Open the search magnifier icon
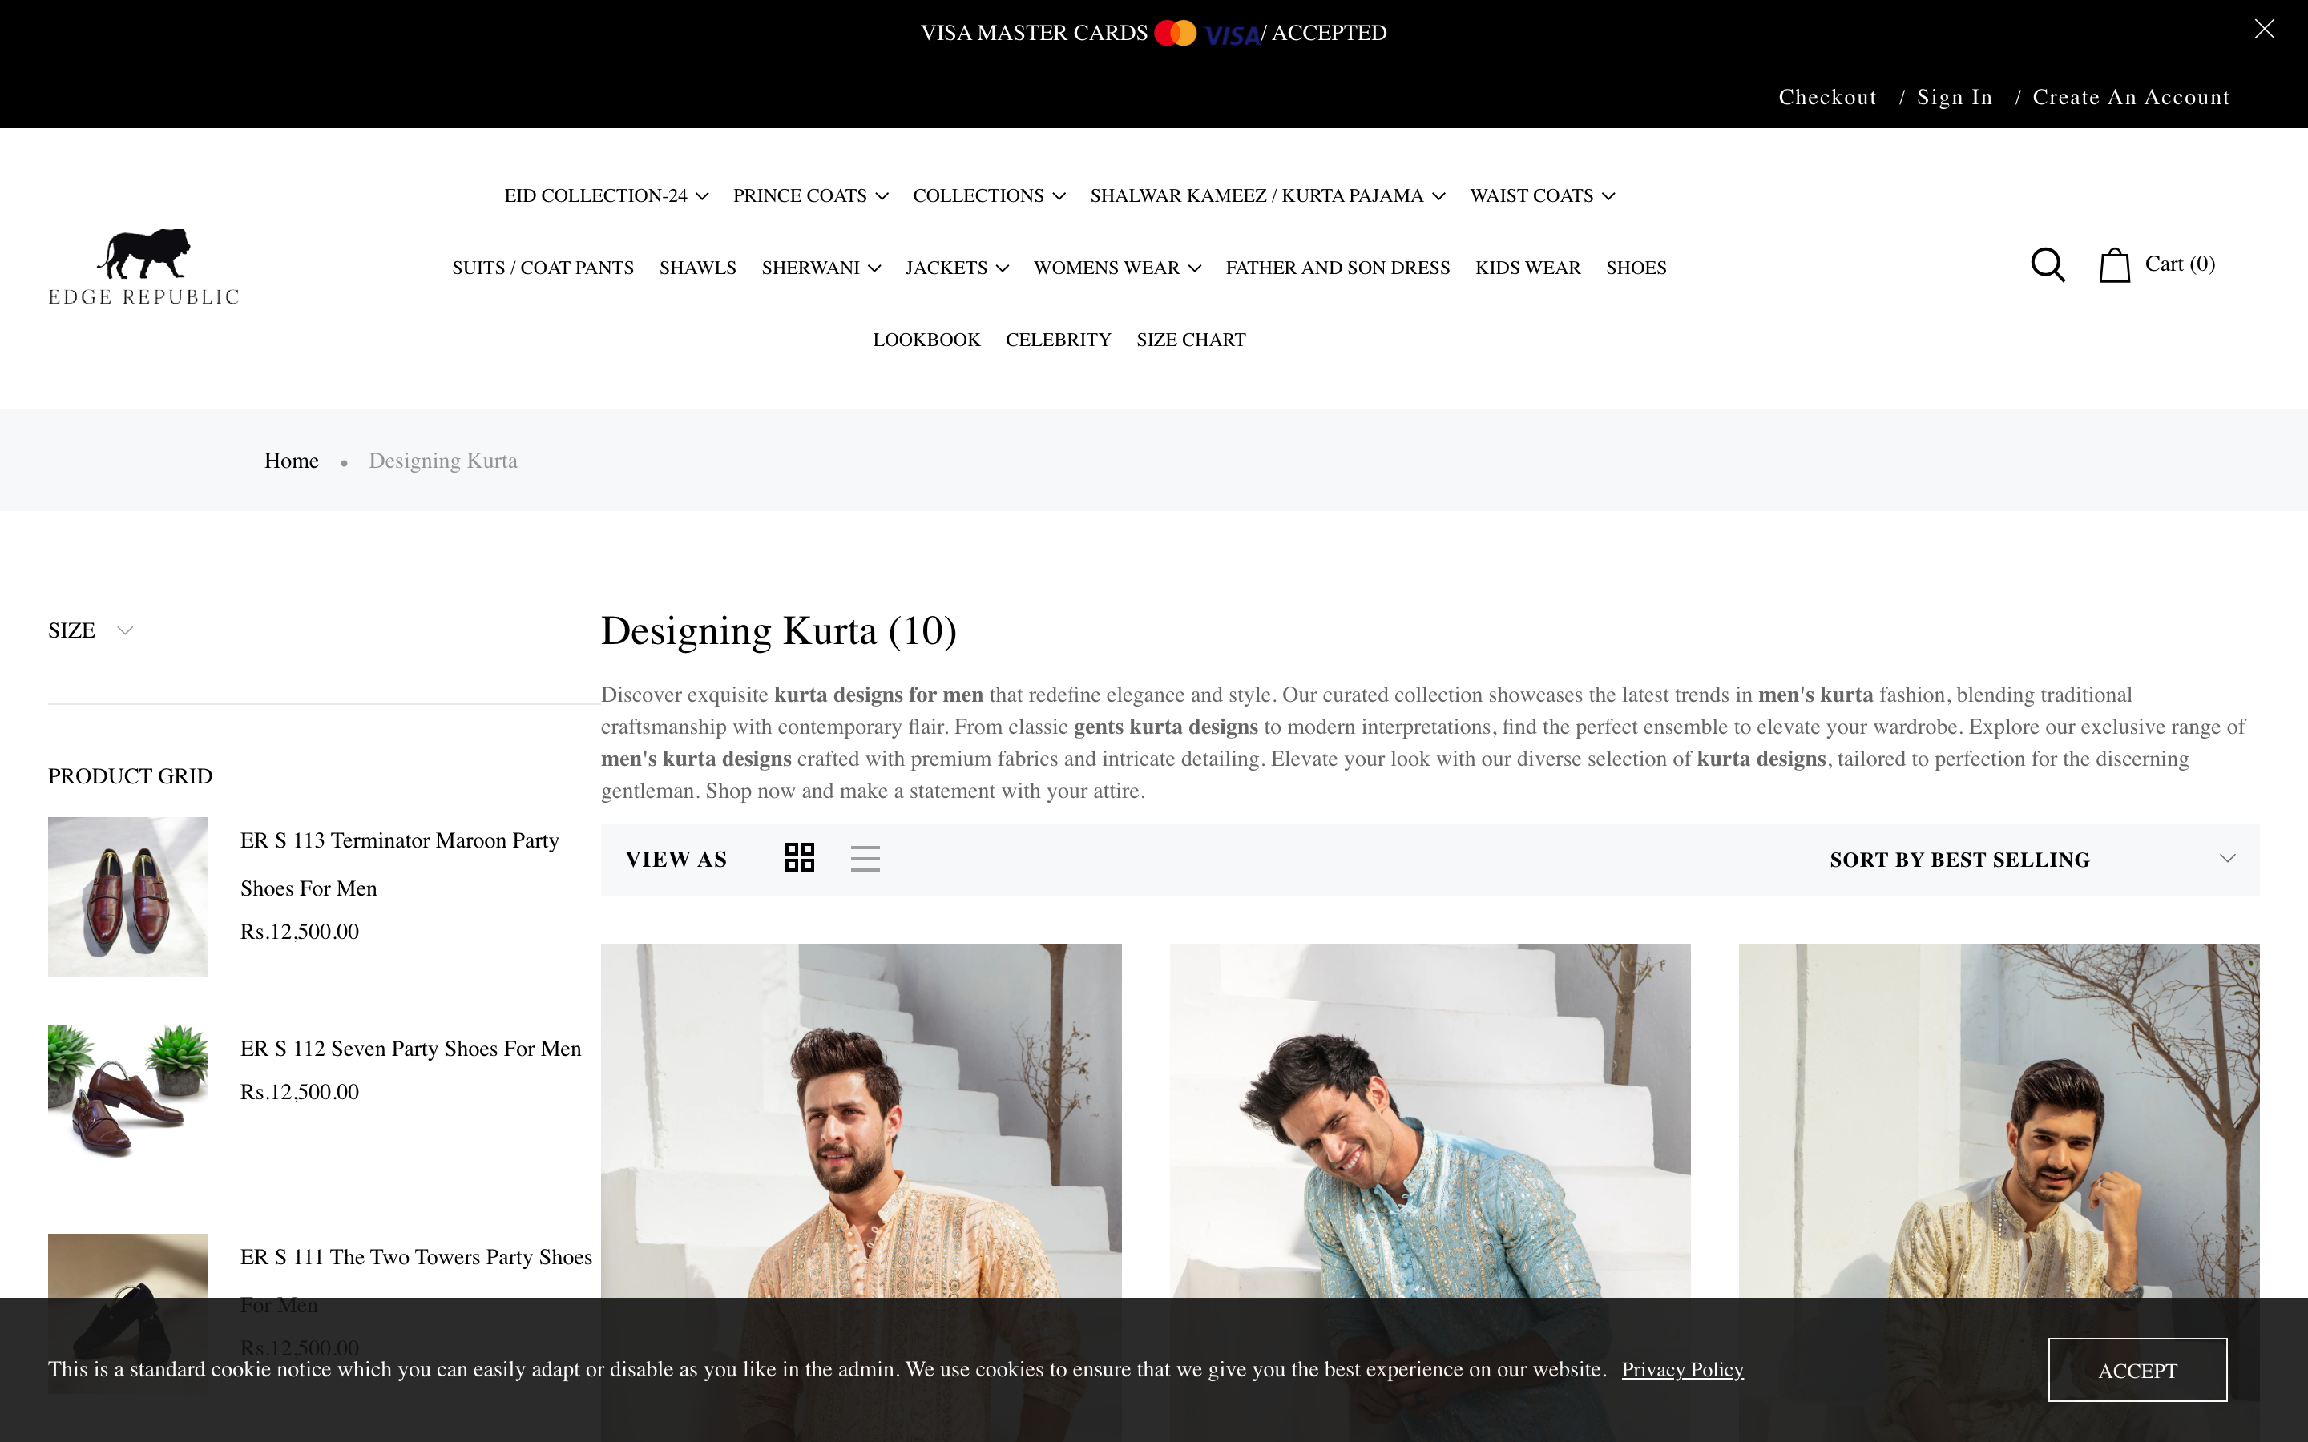 click(2048, 265)
